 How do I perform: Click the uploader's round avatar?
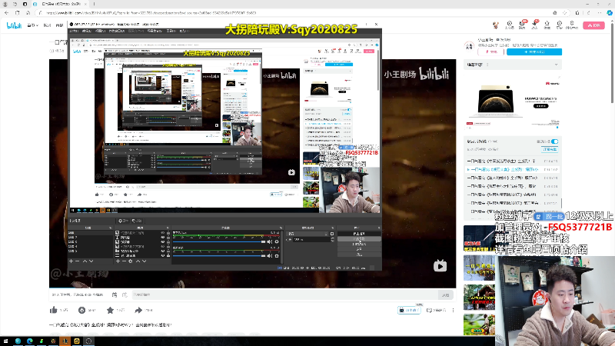tap(469, 46)
